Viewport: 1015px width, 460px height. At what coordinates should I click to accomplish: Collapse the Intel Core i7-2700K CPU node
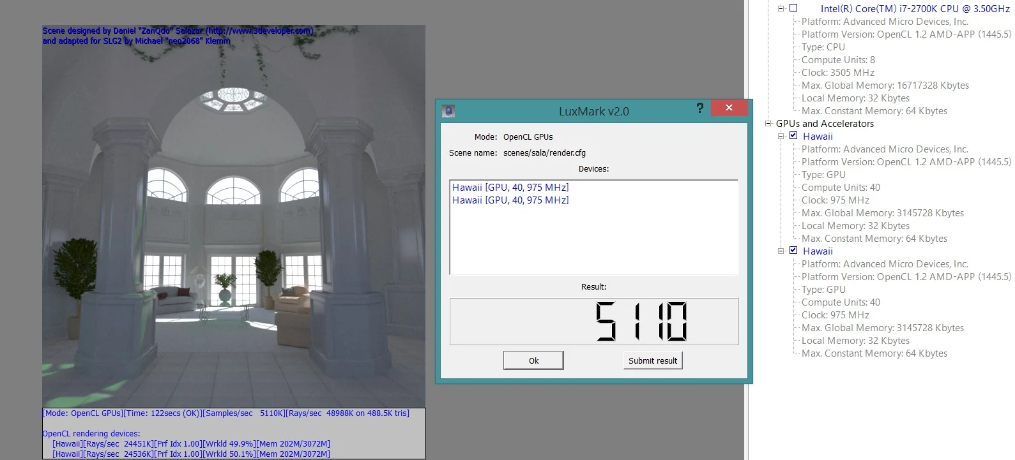781,8
